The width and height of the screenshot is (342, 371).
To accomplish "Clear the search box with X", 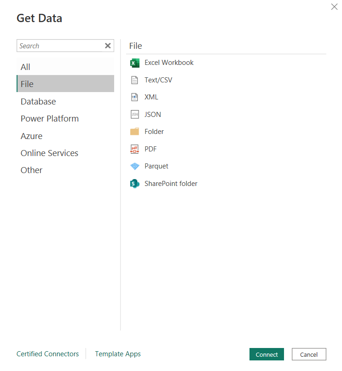I will coord(108,46).
